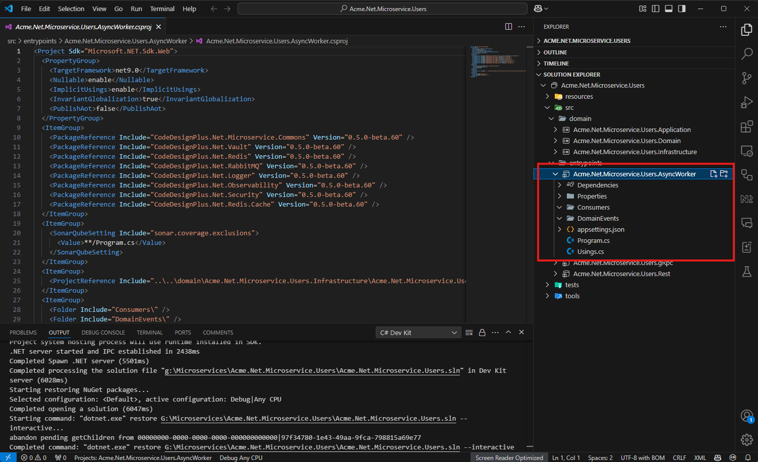Screen dimensions: 758x462
Task: Click entrypoints in the breadcrumb
Action: [x=40, y=41]
